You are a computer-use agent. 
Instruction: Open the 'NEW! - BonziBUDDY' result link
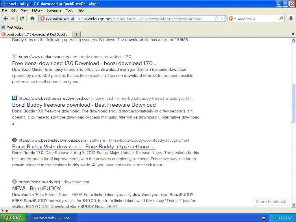pyautogui.click(x=36, y=188)
